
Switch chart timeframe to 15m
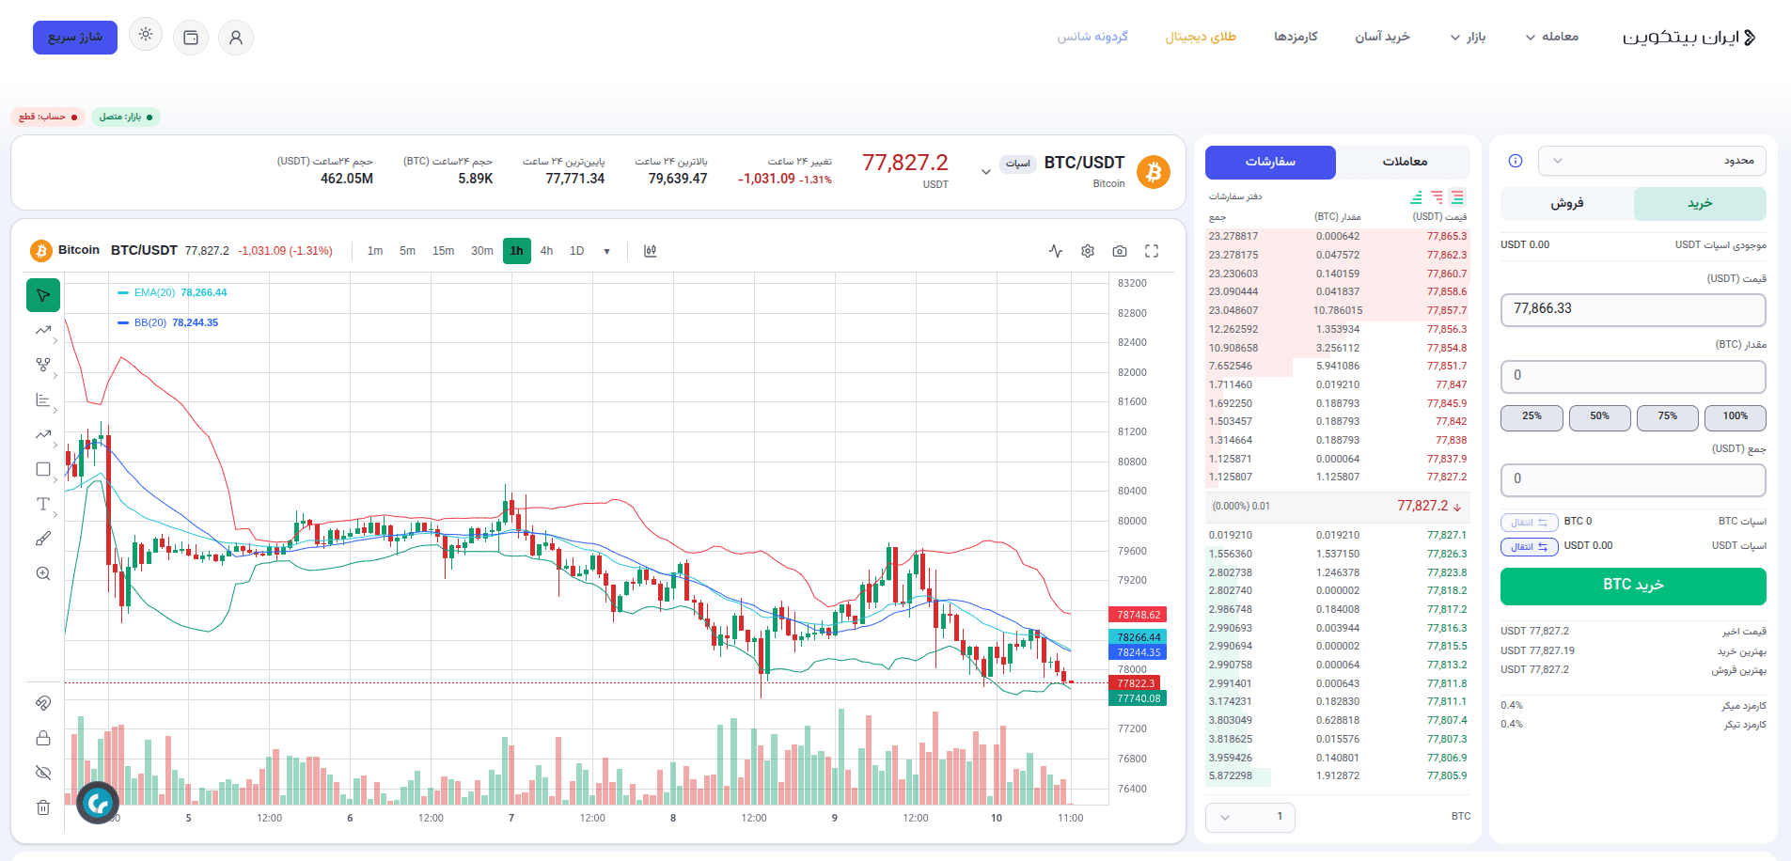[443, 251]
